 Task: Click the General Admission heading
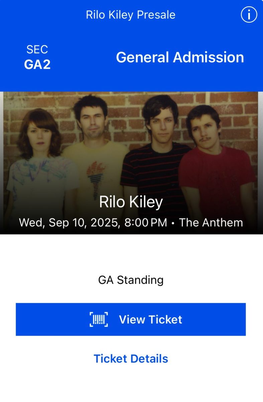[x=180, y=57]
